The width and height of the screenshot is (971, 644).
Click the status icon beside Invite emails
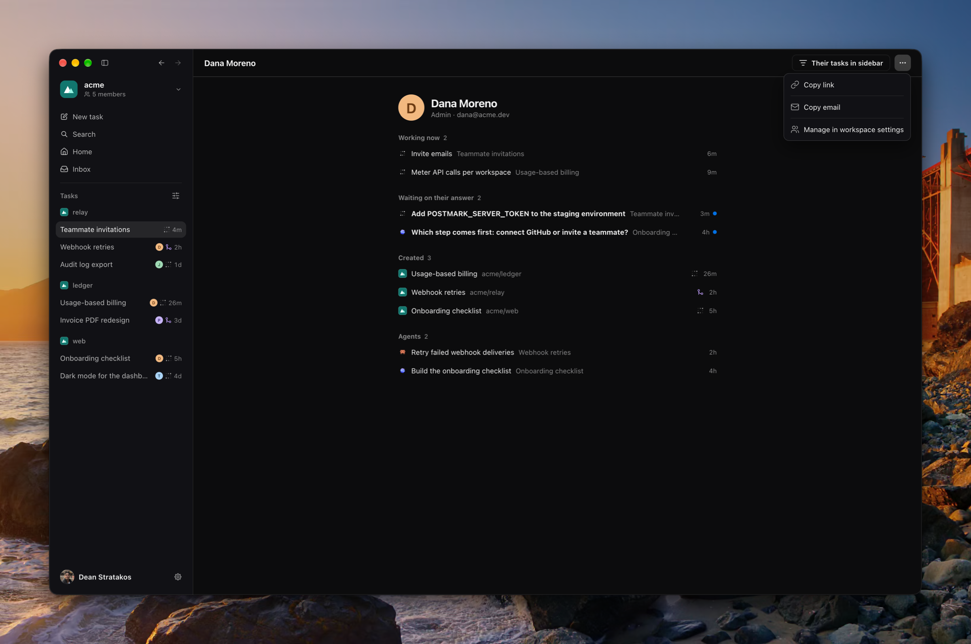[x=403, y=153]
